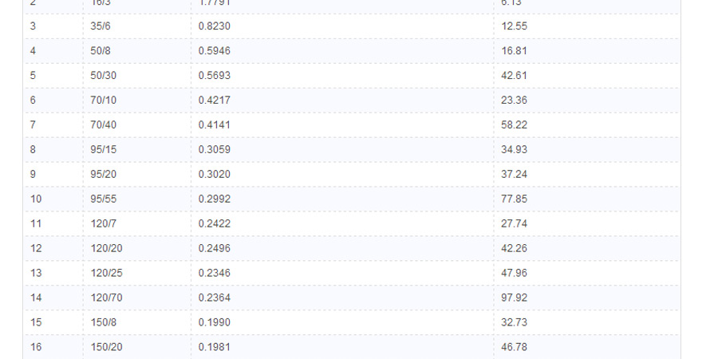Click the 77.85 cell in row 10
The image size is (702, 359).
point(586,199)
